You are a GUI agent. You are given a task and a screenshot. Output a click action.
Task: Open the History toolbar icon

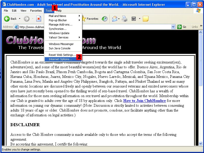tap(105, 19)
